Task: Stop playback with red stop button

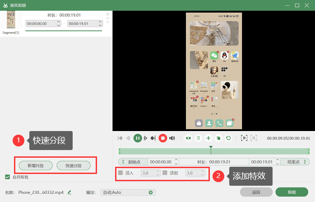Action: 163,138
